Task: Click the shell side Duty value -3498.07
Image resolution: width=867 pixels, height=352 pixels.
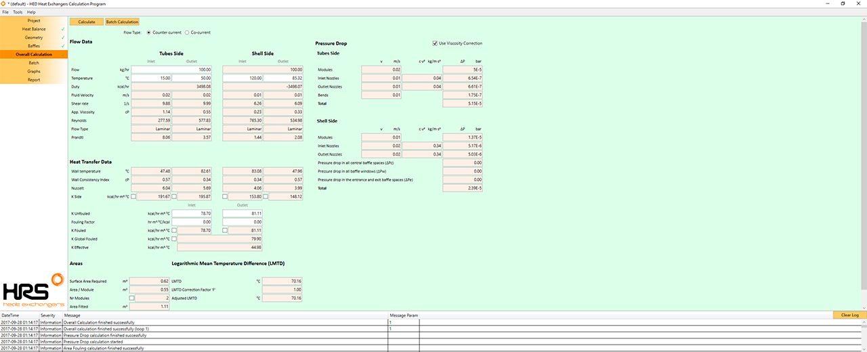Action: [x=262, y=87]
